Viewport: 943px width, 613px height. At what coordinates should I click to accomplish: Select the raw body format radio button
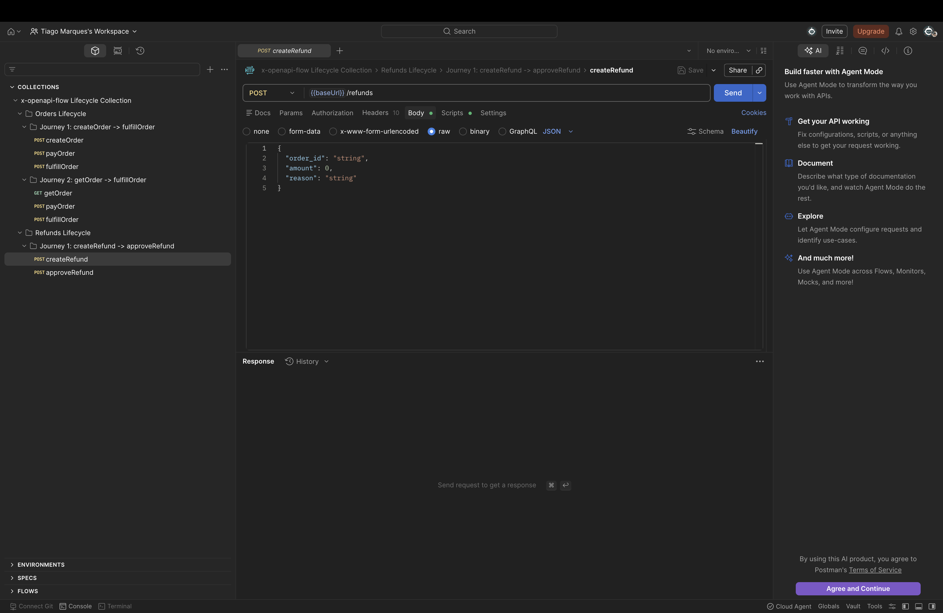coord(432,131)
